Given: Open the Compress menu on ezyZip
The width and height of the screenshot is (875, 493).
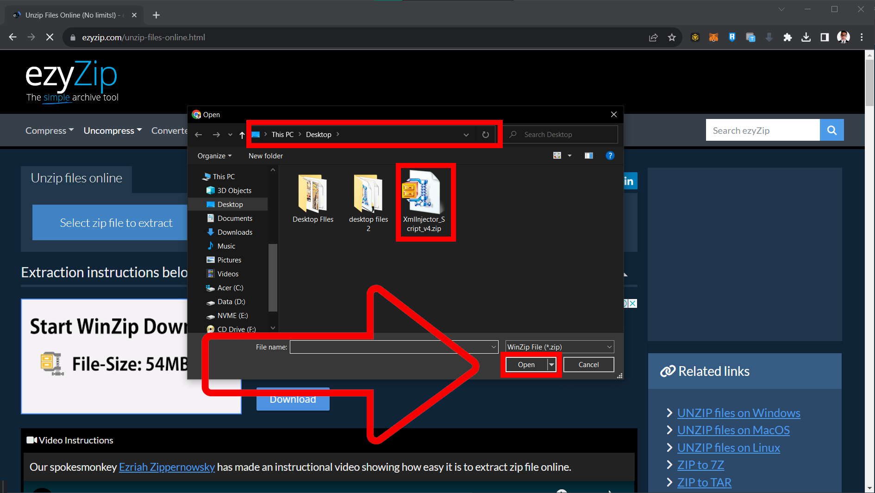Looking at the screenshot, I should point(50,131).
